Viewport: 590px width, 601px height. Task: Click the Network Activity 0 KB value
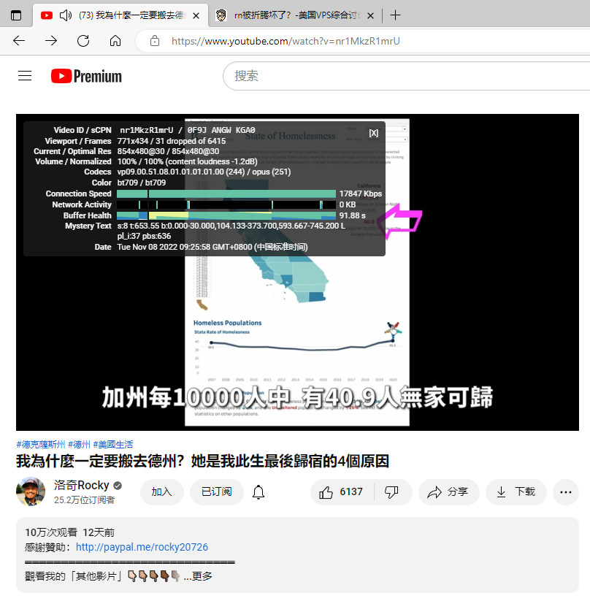coord(348,204)
